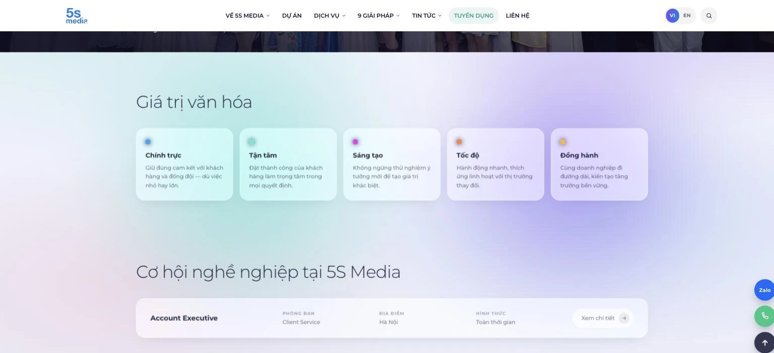
Task: Open the Zalo chat bubble
Action: coord(764,290)
